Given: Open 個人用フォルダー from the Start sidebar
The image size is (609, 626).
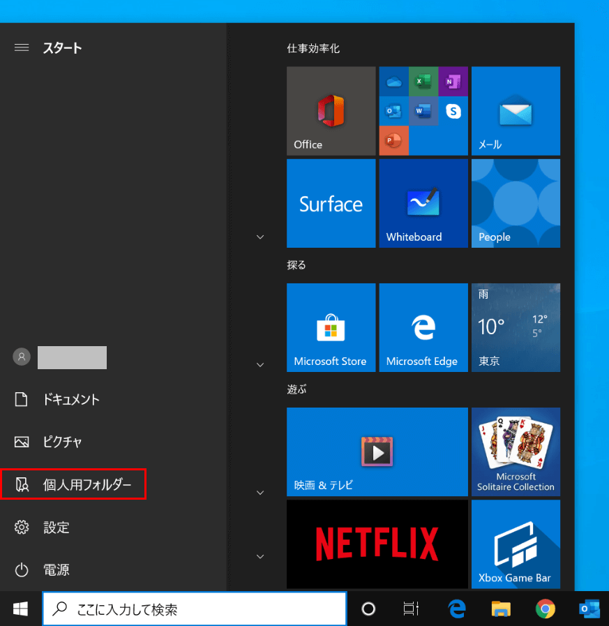Looking at the screenshot, I should point(73,484).
